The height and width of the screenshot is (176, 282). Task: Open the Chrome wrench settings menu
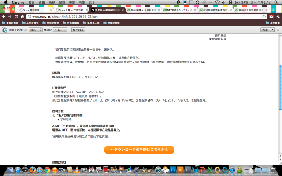pyautogui.click(x=278, y=17)
